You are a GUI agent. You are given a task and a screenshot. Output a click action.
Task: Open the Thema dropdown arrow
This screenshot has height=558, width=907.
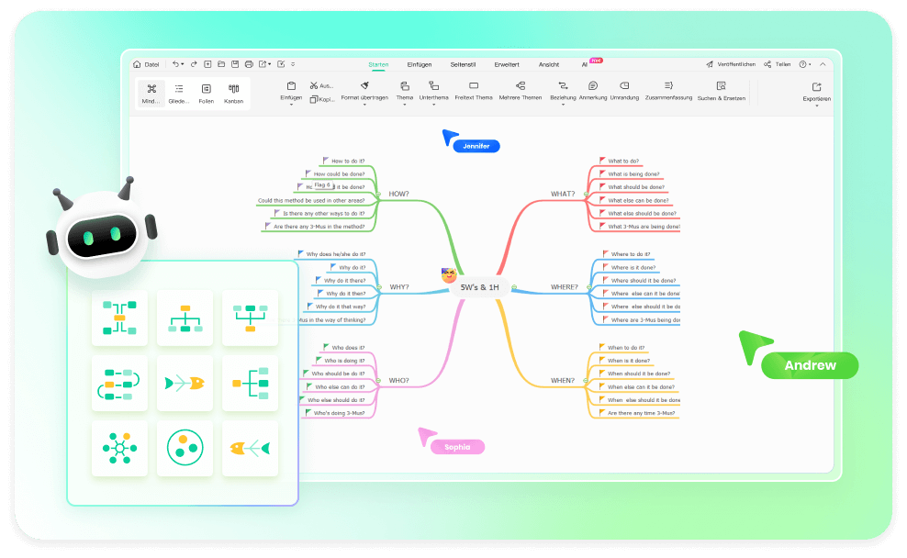[405, 105]
